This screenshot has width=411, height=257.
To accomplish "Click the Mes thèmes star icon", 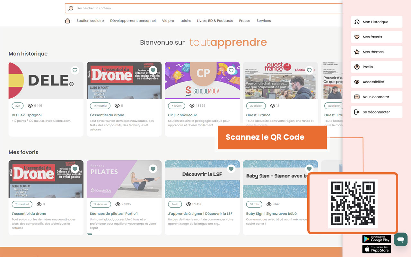I will pos(357,52).
